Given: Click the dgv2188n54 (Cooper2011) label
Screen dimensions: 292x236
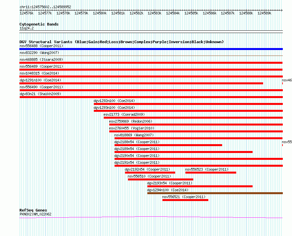Looking at the screenshot, I should tap(137, 142).
